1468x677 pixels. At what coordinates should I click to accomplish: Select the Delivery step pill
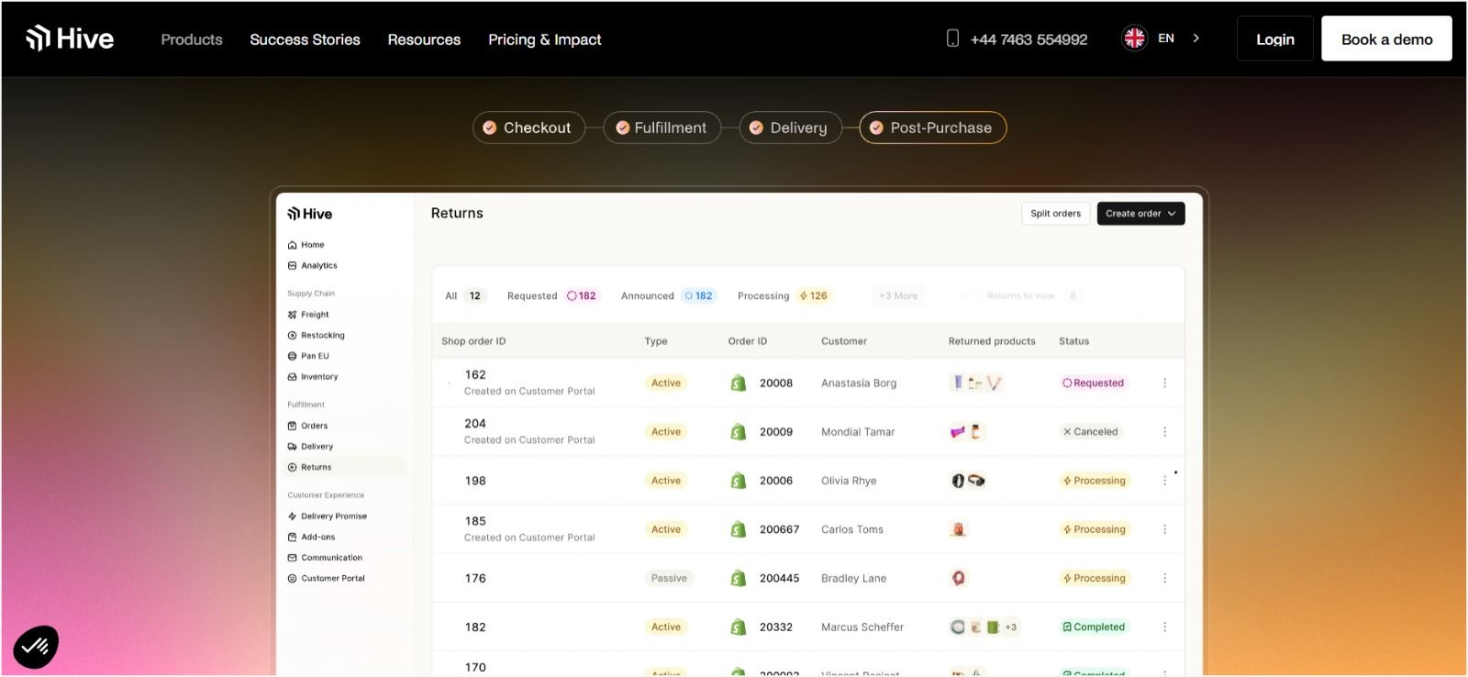[790, 128]
